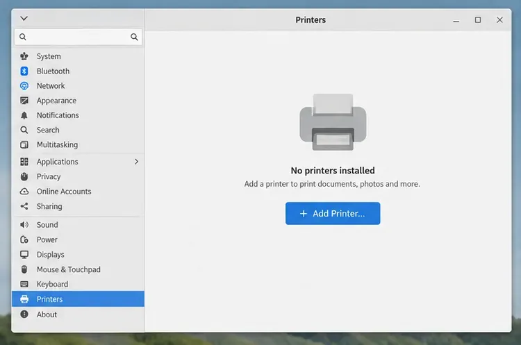The height and width of the screenshot is (345, 521).
Task: Click the Applications grid icon
Action: coord(24,162)
